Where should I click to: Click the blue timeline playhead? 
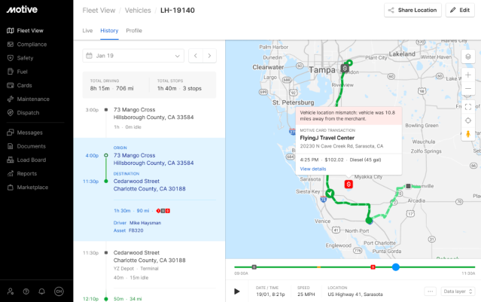click(x=396, y=267)
